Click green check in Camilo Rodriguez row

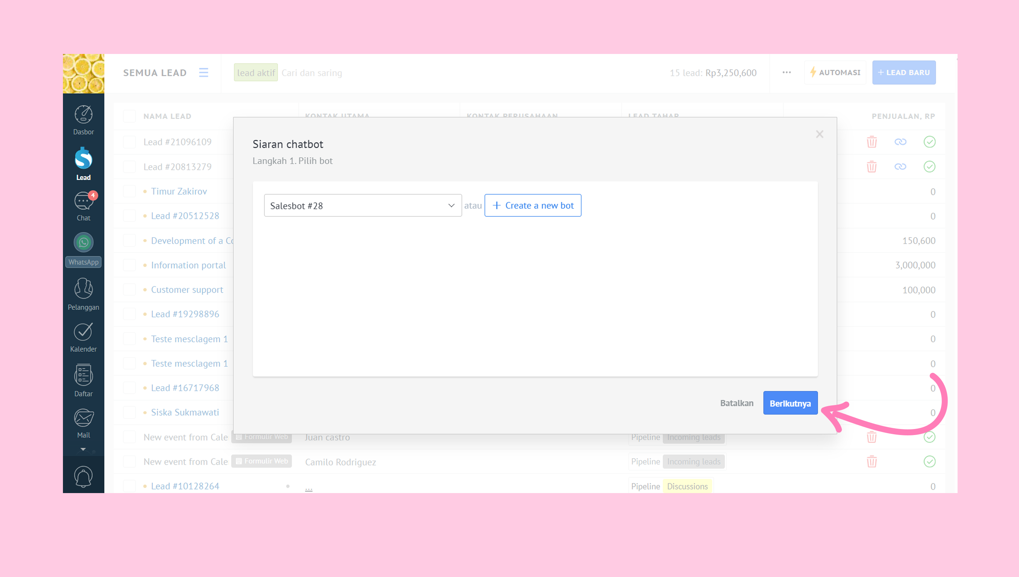point(929,462)
